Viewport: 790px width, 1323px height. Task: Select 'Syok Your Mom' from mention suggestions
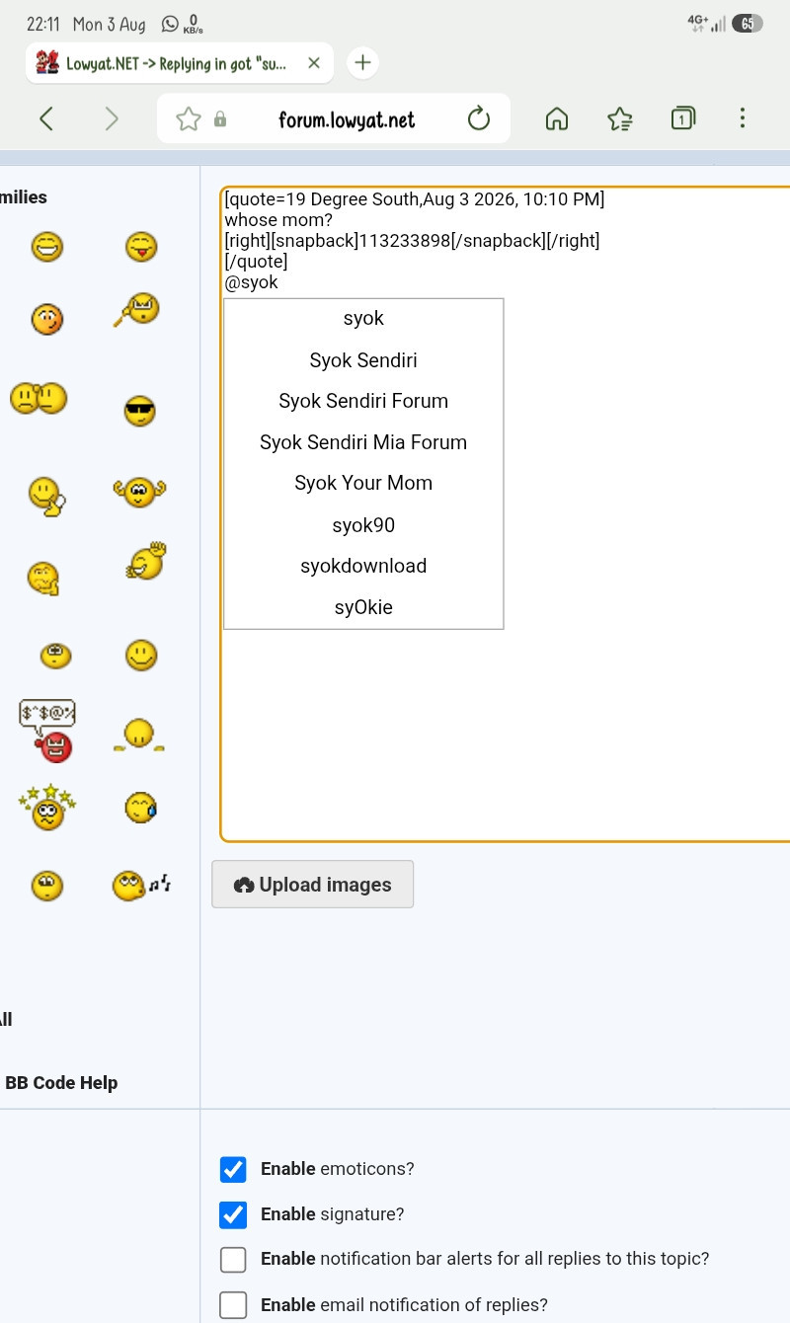coord(363,483)
